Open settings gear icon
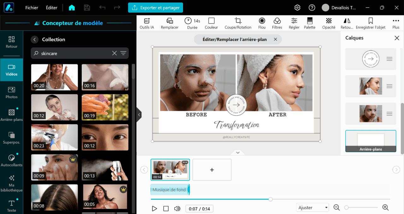Image resolution: width=404 pixels, height=214 pixels. click(x=297, y=8)
